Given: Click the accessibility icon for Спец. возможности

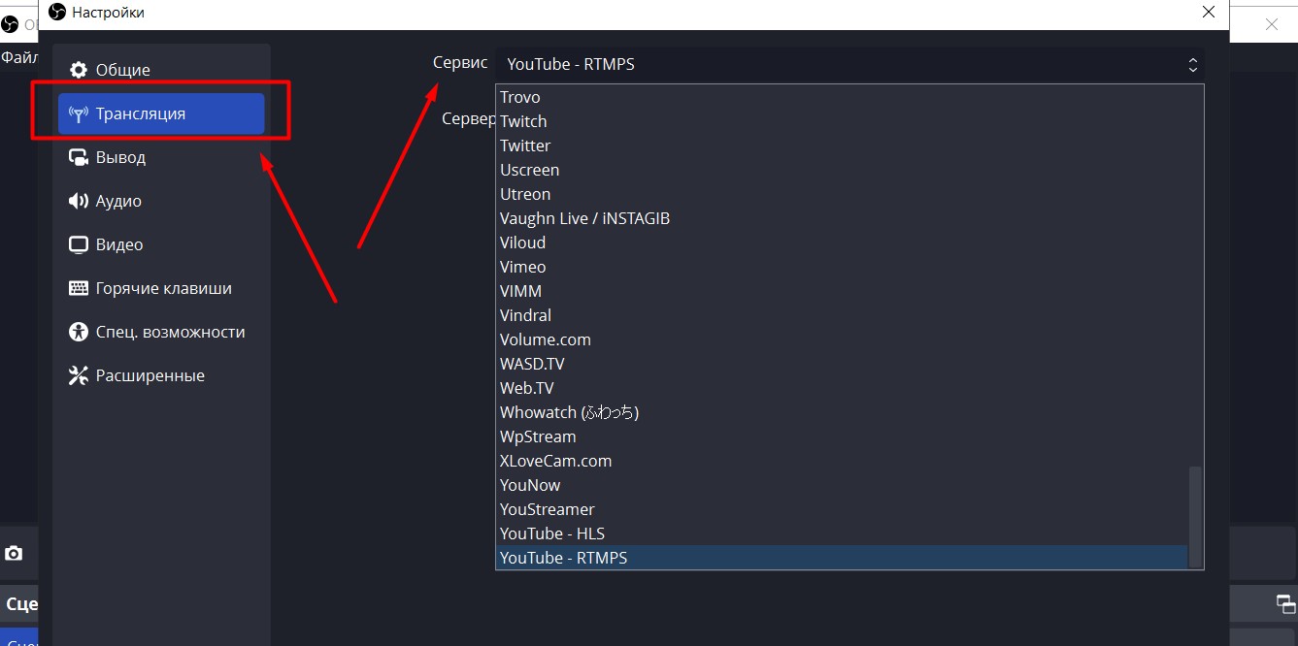Looking at the screenshot, I should click(x=79, y=332).
